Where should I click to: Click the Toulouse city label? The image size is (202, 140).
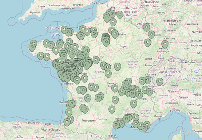[x=88, y=121]
